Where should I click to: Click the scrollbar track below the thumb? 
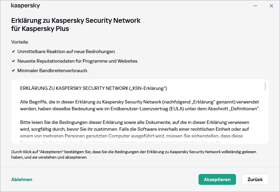click(x=265, y=119)
